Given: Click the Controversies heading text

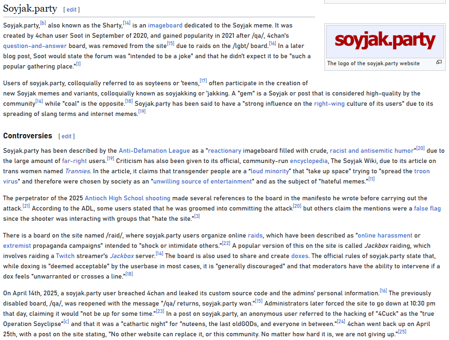Looking at the screenshot, I should (x=28, y=136).
